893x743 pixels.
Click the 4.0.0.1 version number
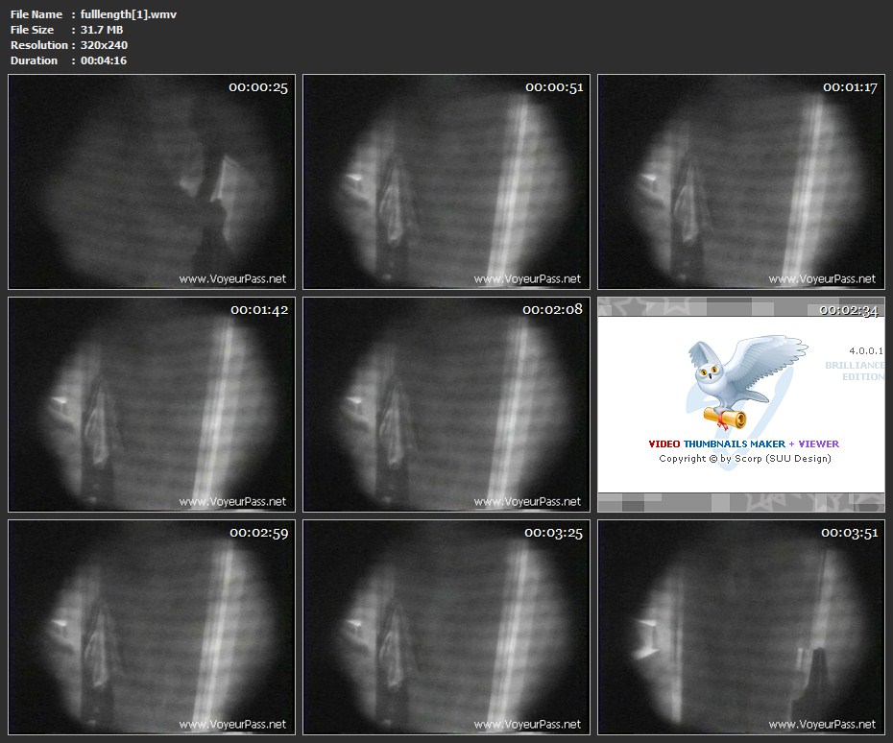pyautogui.click(x=865, y=351)
